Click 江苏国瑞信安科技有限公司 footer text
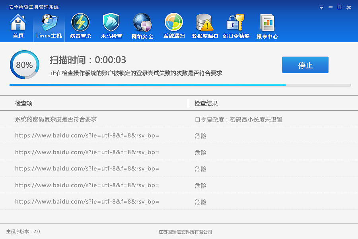 pyautogui.click(x=185, y=232)
